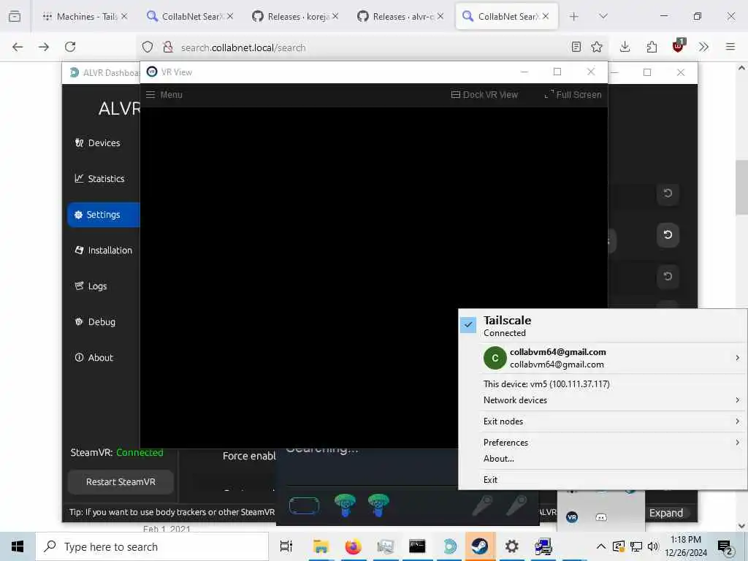Click the Firefox address bar URL field
The image size is (748, 561).
click(x=372, y=47)
